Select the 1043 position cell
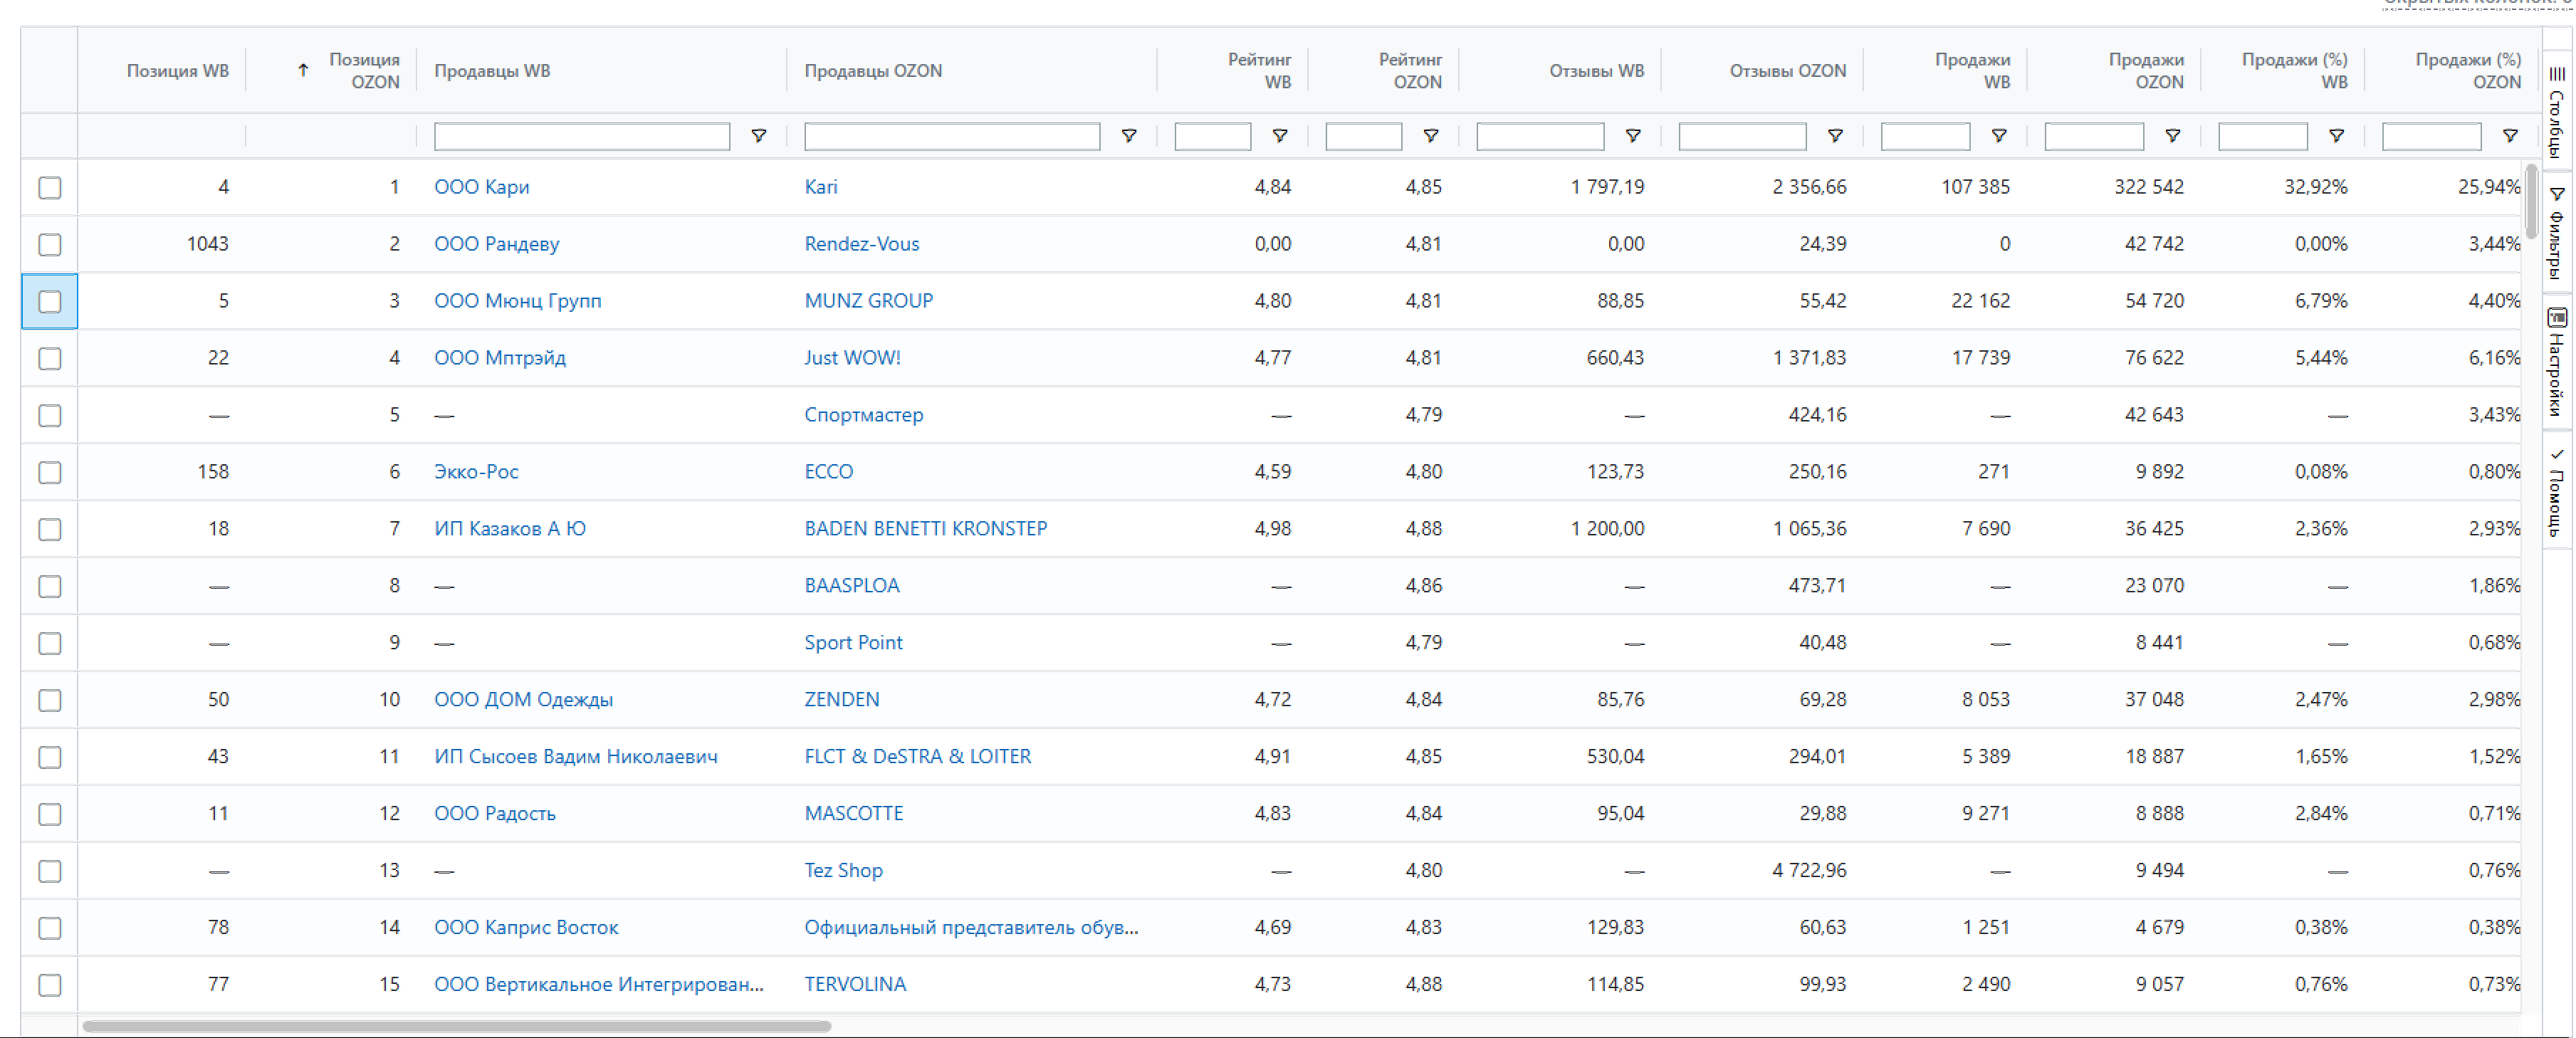Viewport: 2576px width, 1038px height. coord(207,244)
